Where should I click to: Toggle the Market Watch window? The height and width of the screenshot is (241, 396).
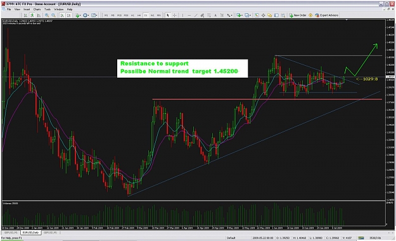[257, 15]
